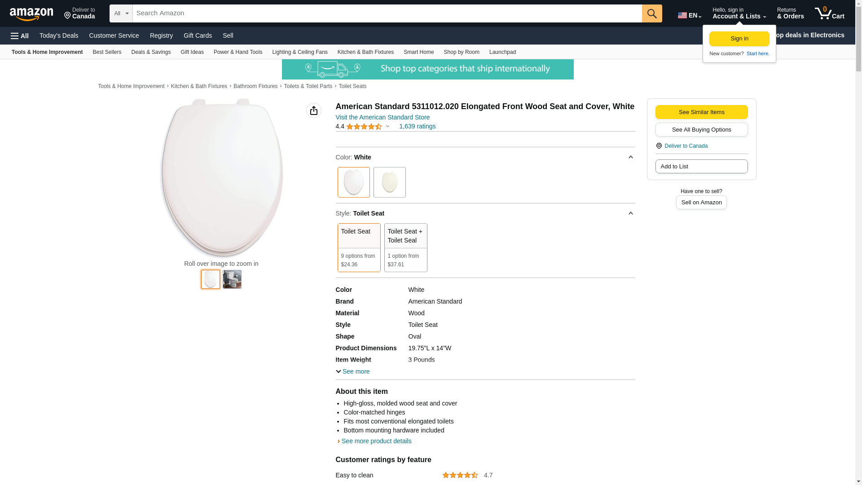Select the bathroom photo thumbnail
The width and height of the screenshot is (862, 485).
point(232,279)
